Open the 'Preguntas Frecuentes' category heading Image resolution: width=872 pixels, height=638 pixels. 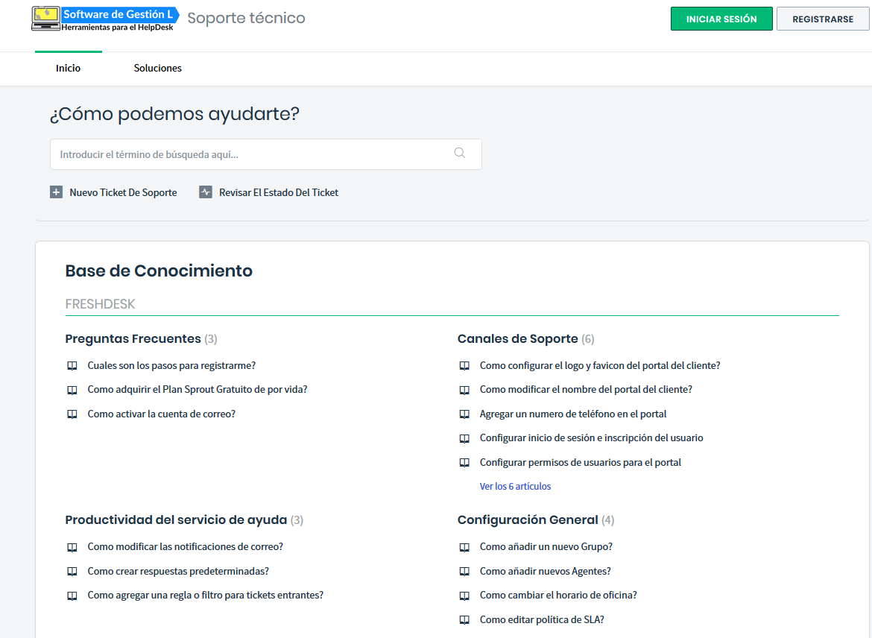[x=133, y=339]
